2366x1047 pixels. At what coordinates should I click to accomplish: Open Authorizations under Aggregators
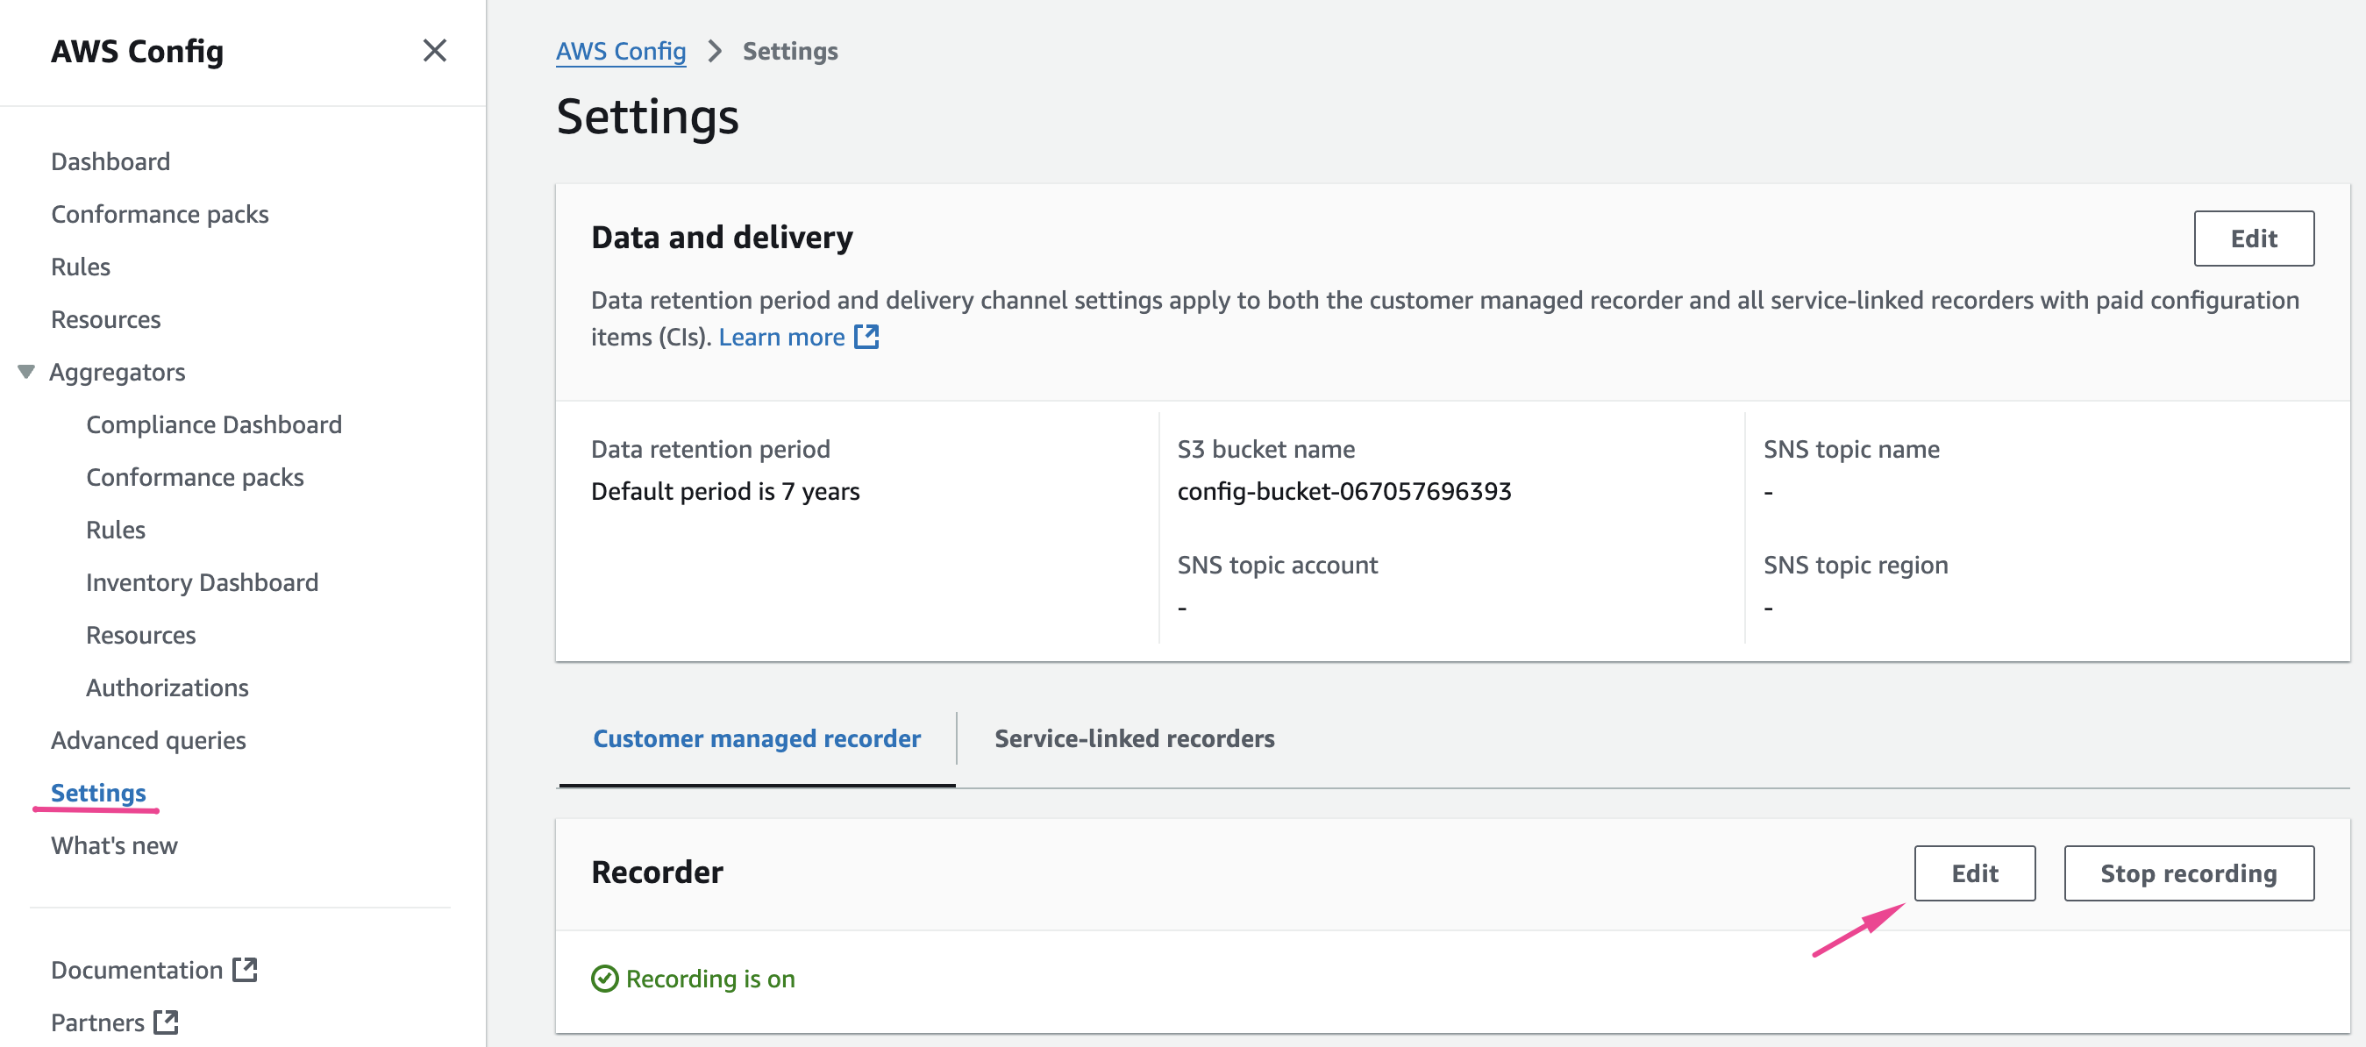pos(167,687)
